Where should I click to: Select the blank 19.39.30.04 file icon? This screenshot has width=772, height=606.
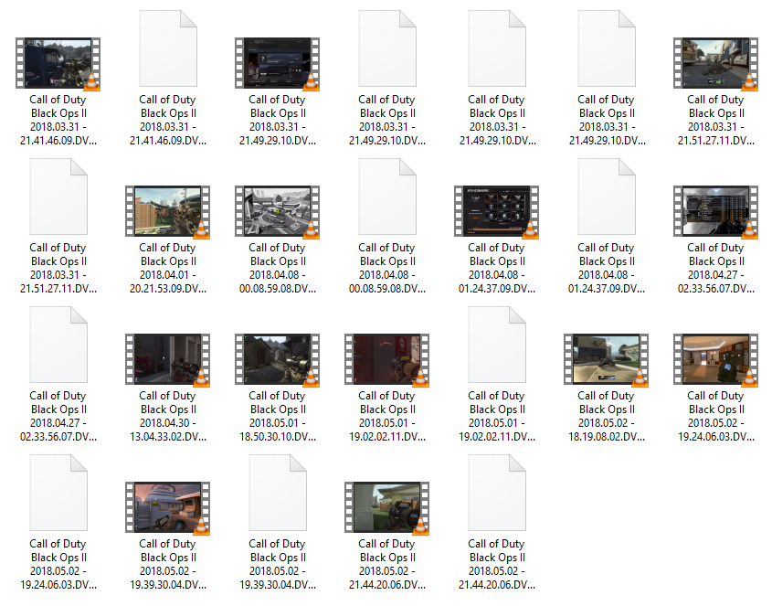[x=277, y=493]
